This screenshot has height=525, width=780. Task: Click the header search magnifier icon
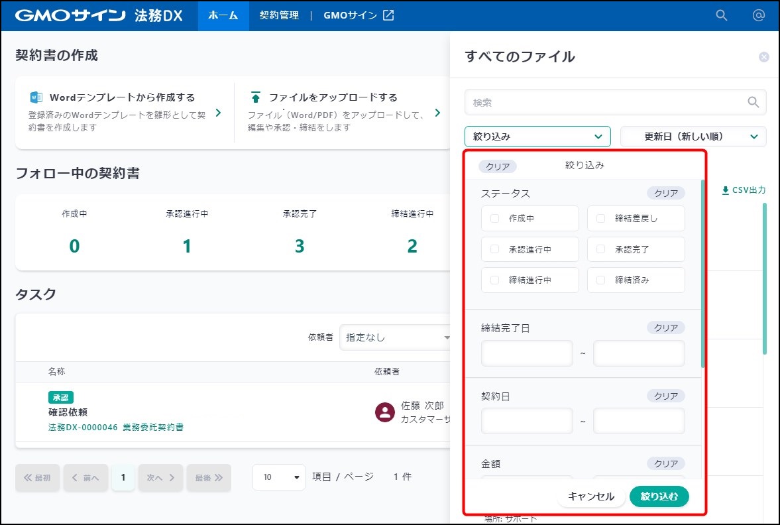click(721, 15)
